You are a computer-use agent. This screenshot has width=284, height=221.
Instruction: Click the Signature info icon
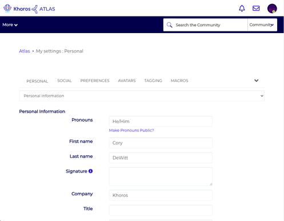(90, 171)
